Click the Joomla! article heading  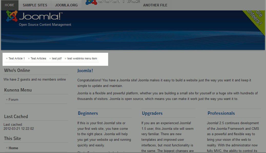pyautogui.click(x=85, y=71)
